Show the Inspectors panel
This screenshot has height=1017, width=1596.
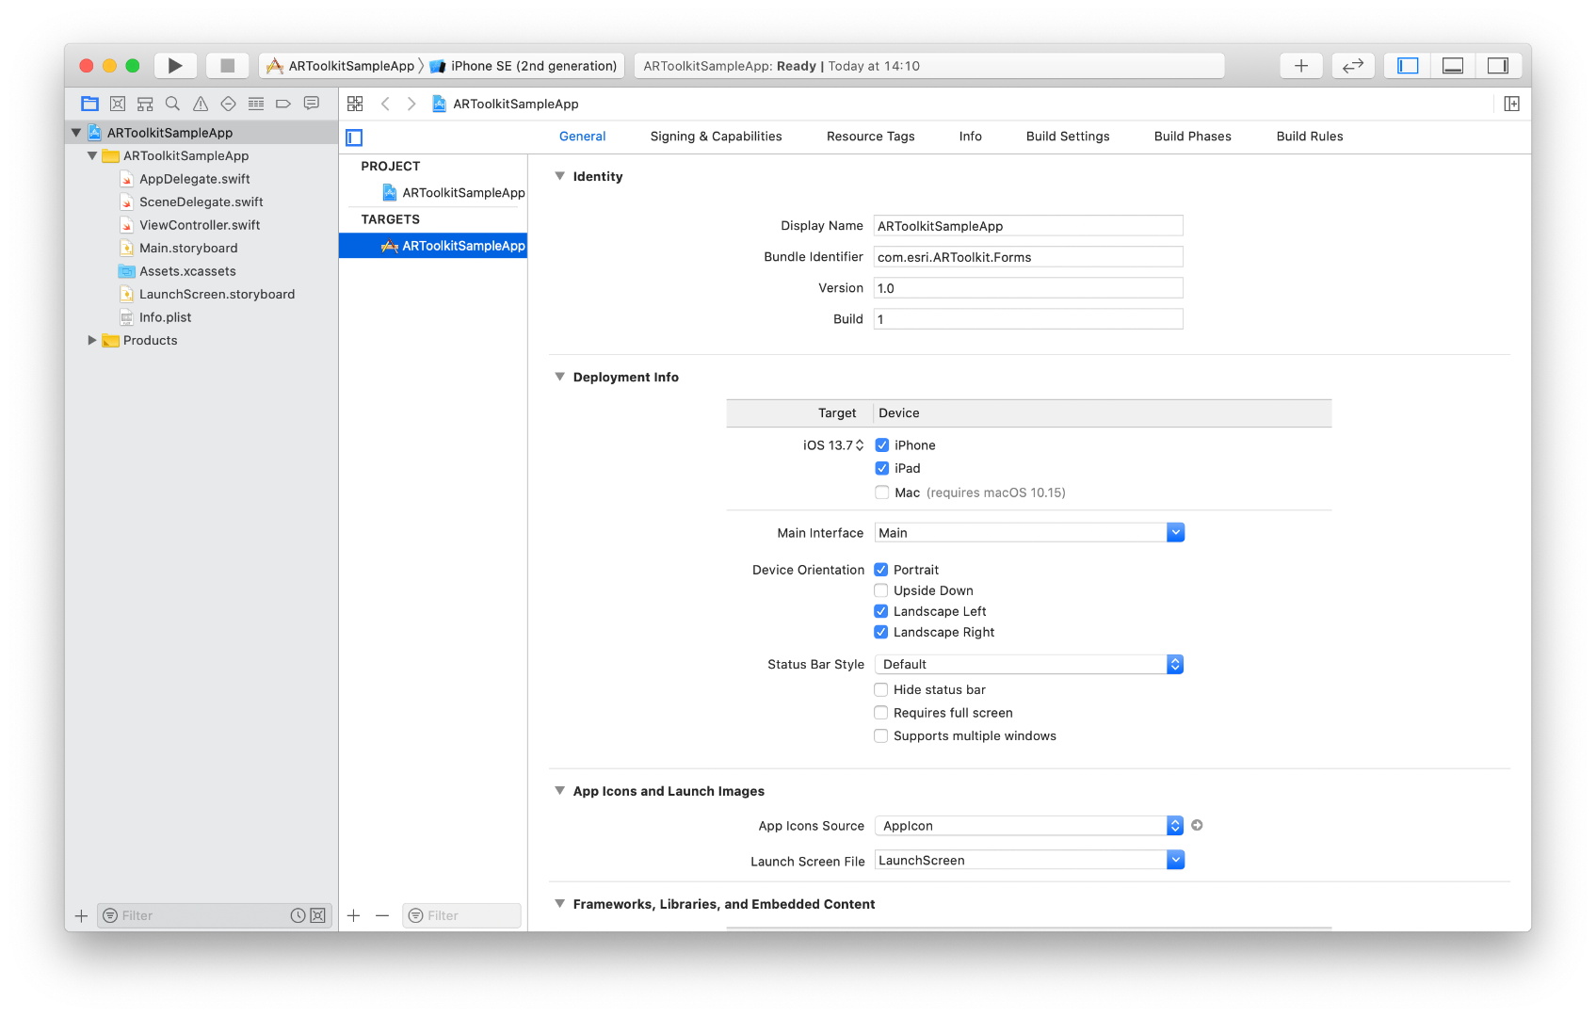(1498, 66)
